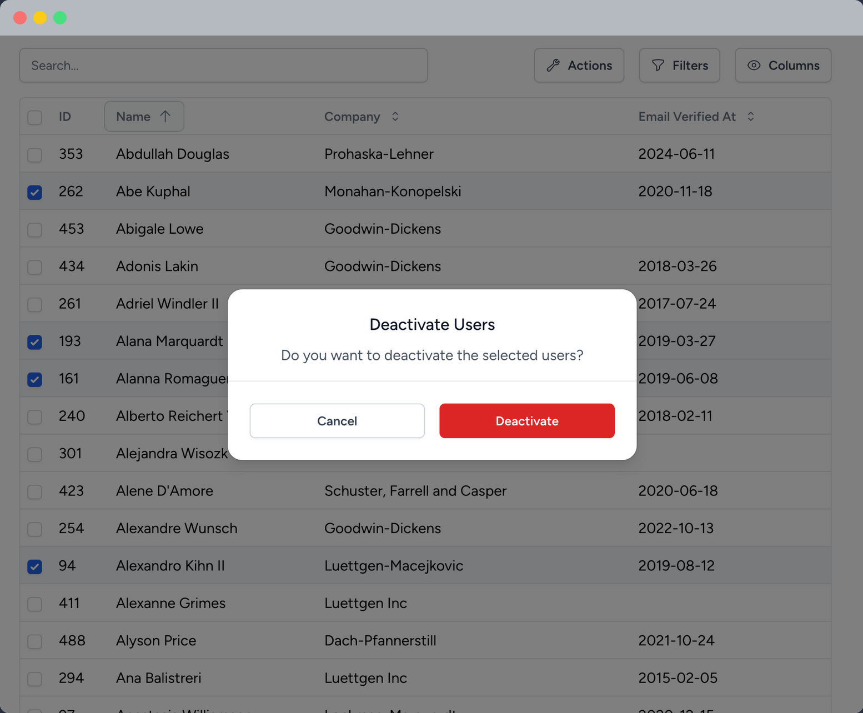Viewport: 863px width, 713px height.
Task: Click the company Prohaska-Lehner
Action: [x=379, y=154]
